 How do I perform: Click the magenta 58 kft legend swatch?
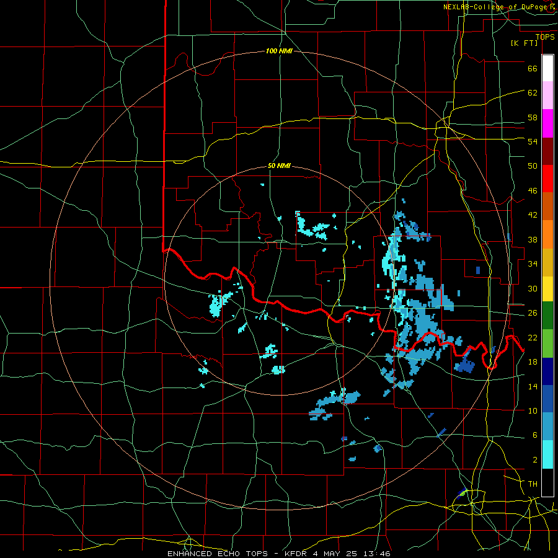coord(547,123)
